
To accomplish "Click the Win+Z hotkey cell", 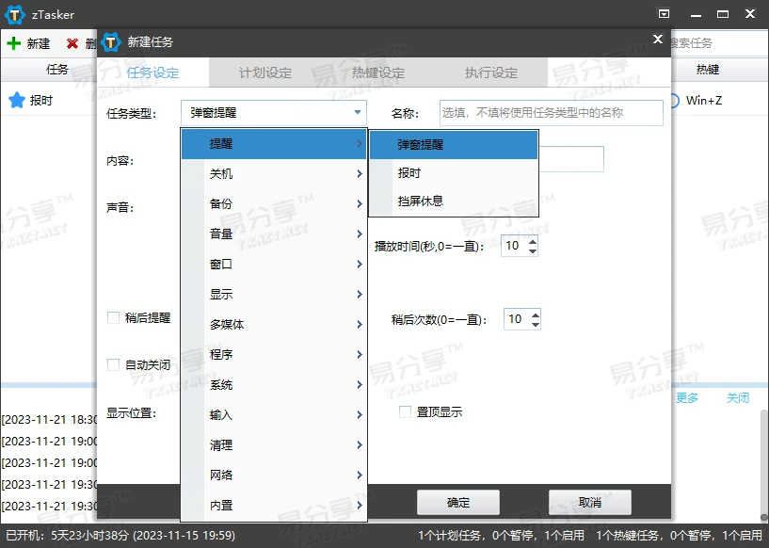I will click(704, 101).
